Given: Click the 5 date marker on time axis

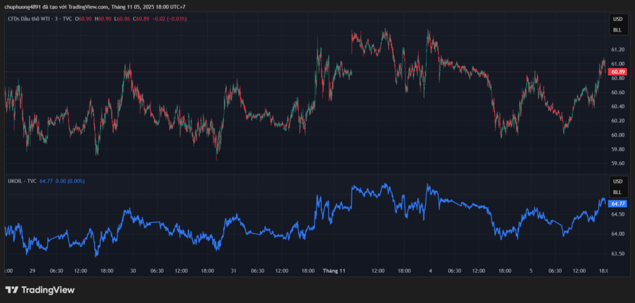Looking at the screenshot, I should 531,271.
